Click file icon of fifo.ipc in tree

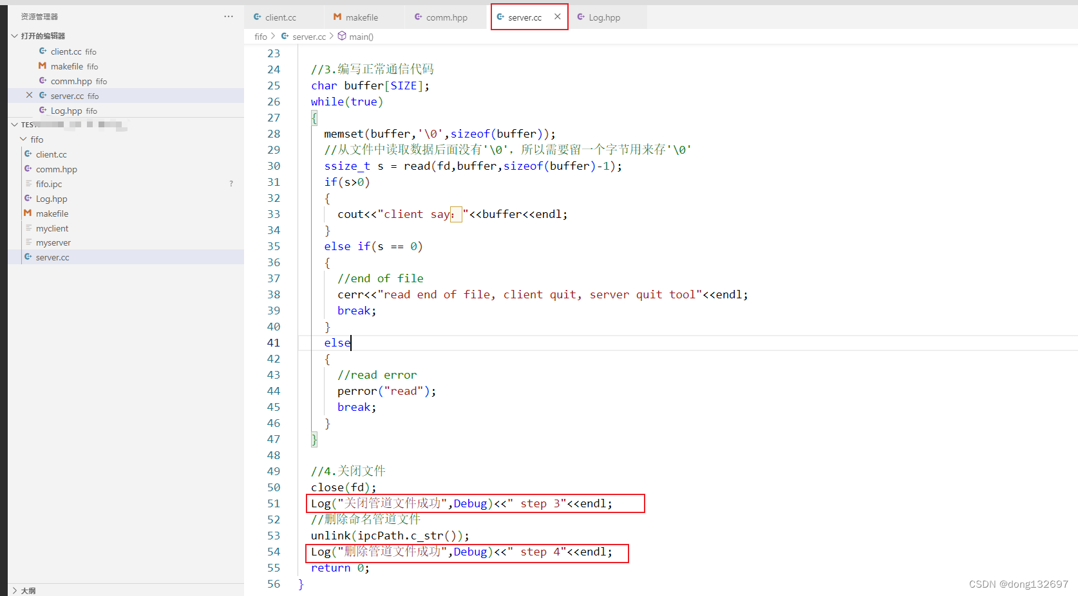(x=28, y=183)
